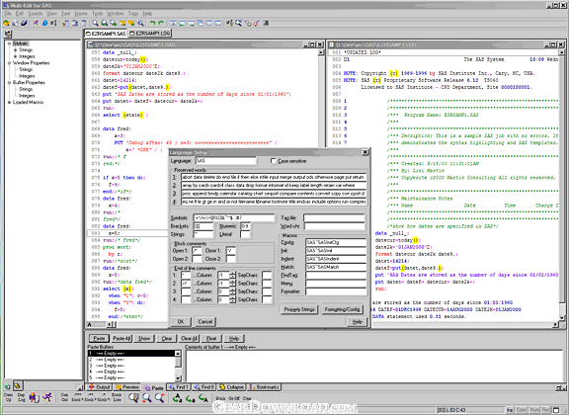
Task: Click bottom toolbar magnifier with red dot at lower left
Action: pos(146,398)
